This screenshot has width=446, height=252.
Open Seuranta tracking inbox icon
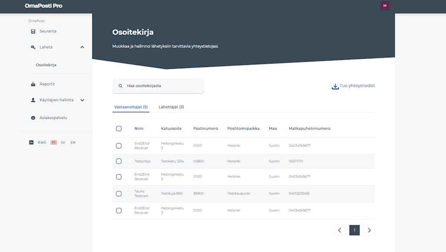[33, 31]
